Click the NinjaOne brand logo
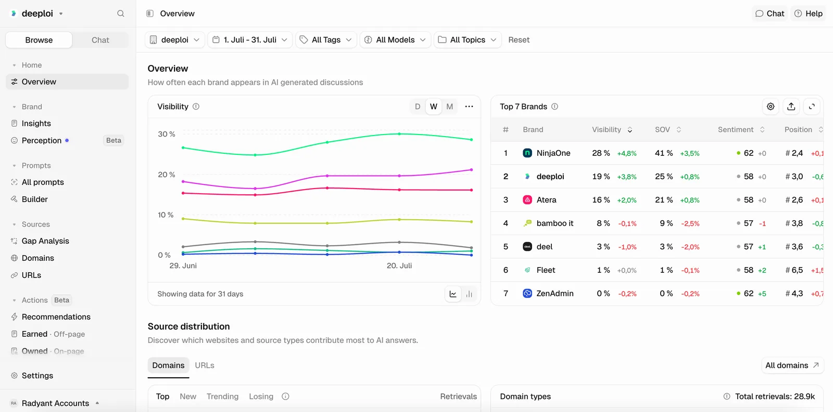The width and height of the screenshot is (833, 412). pyautogui.click(x=527, y=153)
